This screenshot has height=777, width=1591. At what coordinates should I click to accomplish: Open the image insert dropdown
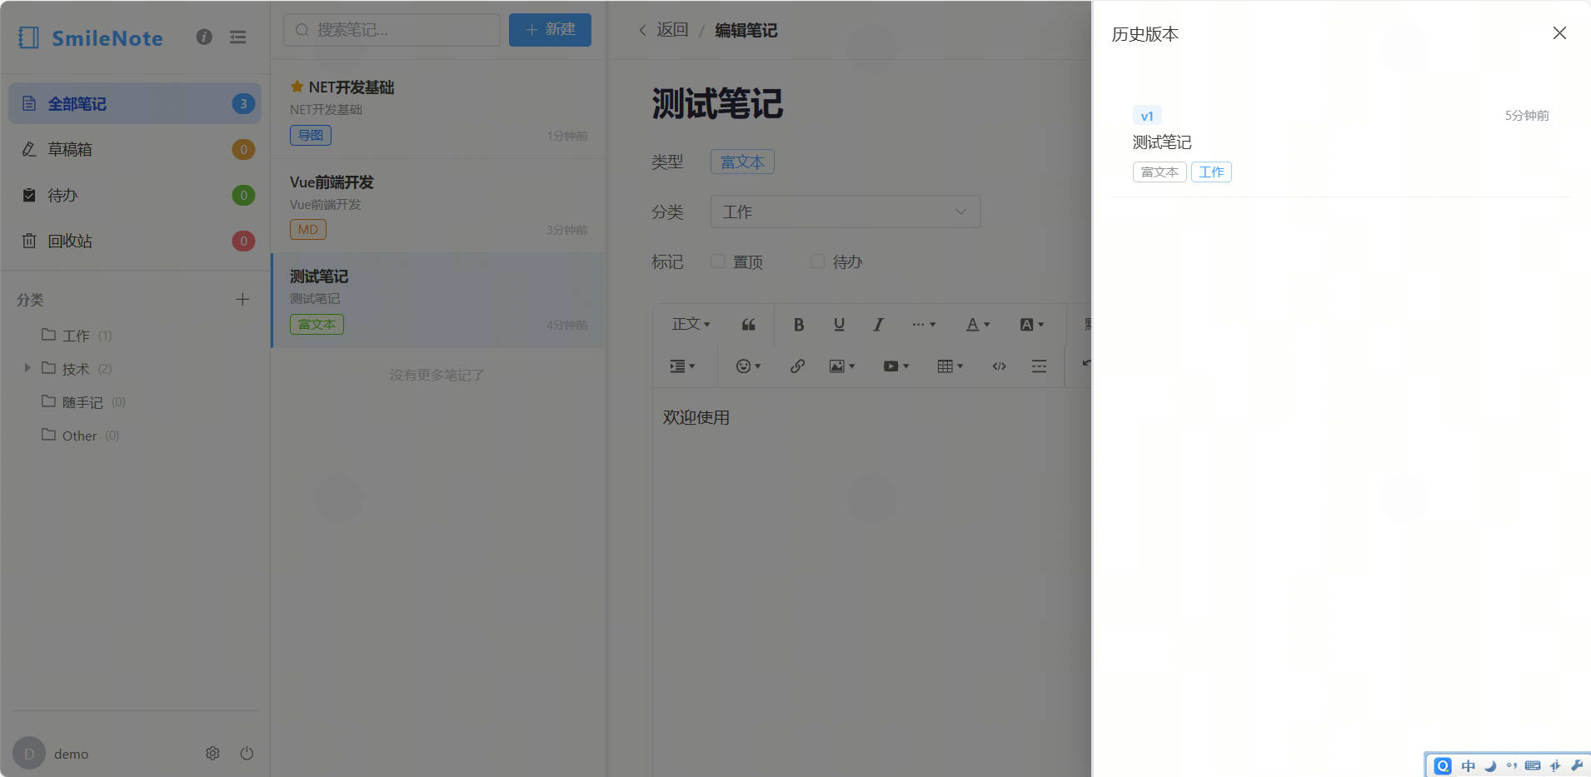(x=842, y=366)
